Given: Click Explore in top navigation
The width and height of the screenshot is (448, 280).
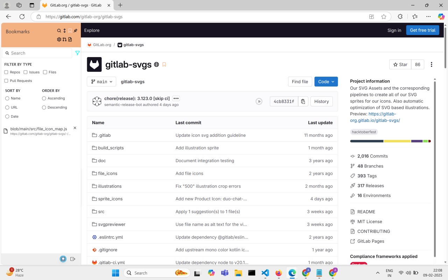Looking at the screenshot, I should click(x=92, y=30).
